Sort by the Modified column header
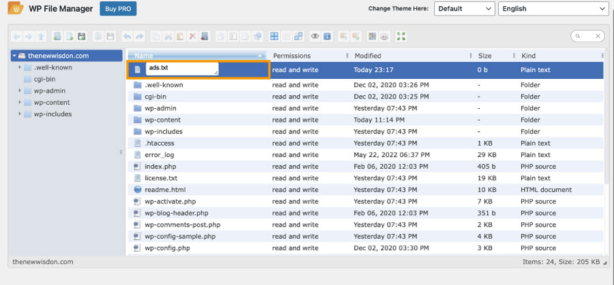 (410, 56)
